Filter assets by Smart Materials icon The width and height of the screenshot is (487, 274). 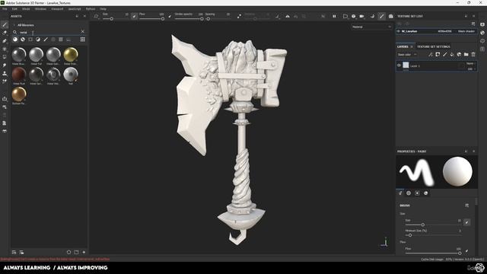pyautogui.click(x=23, y=40)
